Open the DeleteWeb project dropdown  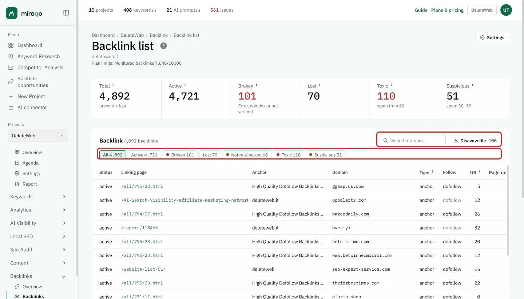(38, 136)
